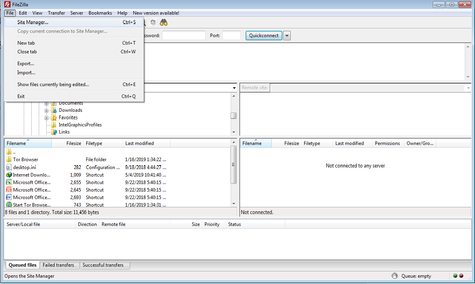Click the Excel icon of the 2,655 shortcut
This screenshot has width=475, height=284.
tap(9, 182)
